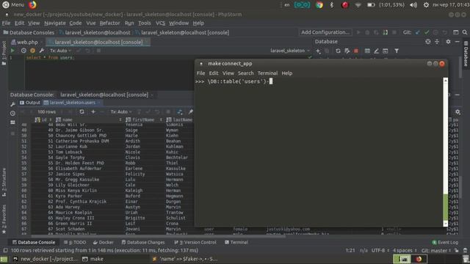Open Terminal menu in make connect_app window
The height and width of the screenshot is (264, 470).
pyautogui.click(x=267, y=73)
